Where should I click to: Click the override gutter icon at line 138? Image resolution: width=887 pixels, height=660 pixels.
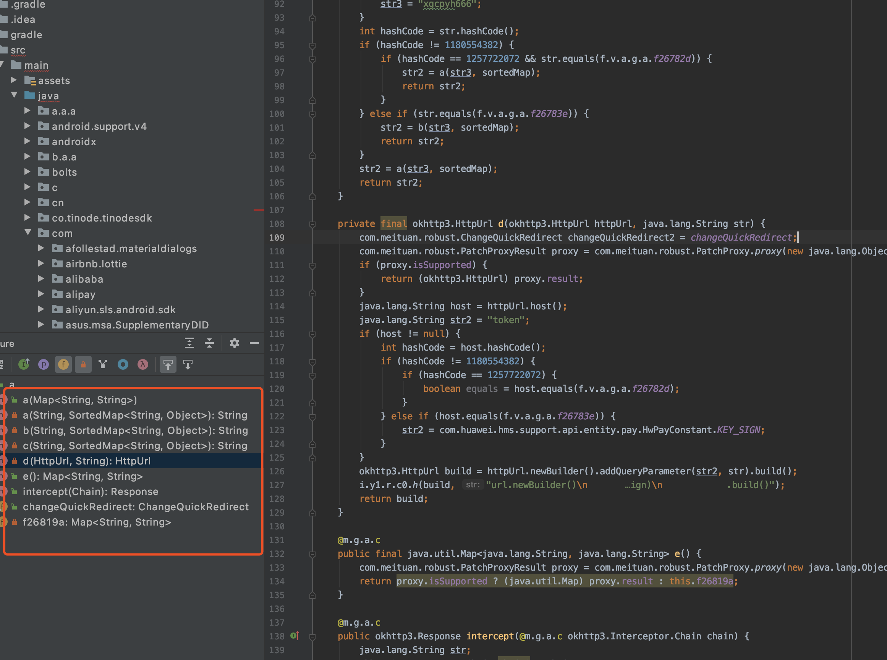295,636
